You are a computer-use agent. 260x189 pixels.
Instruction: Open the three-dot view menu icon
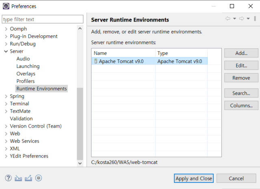pos(255,19)
